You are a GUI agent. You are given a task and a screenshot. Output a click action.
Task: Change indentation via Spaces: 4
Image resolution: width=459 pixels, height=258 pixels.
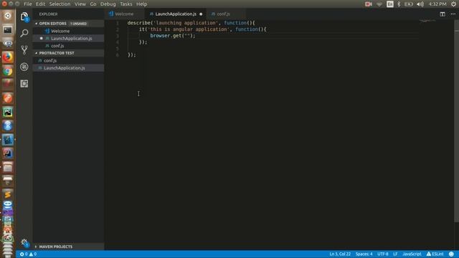coord(364,254)
